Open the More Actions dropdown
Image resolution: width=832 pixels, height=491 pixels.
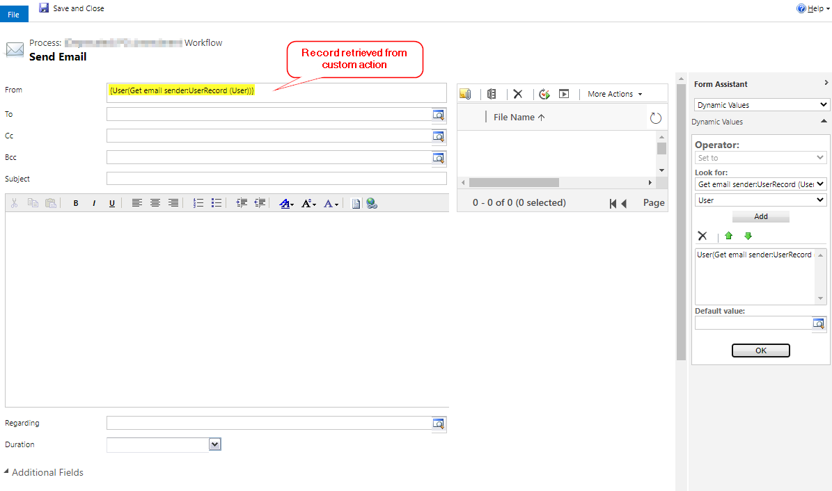615,94
